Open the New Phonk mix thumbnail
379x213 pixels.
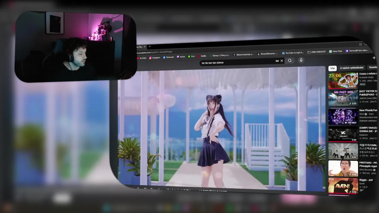point(343,117)
